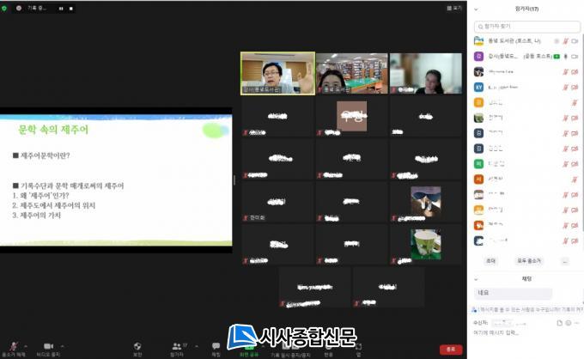This screenshot has width=584, height=359.
Task: Collapse the Participants (참가자) panel chevron
Action: pyautogui.click(x=477, y=9)
